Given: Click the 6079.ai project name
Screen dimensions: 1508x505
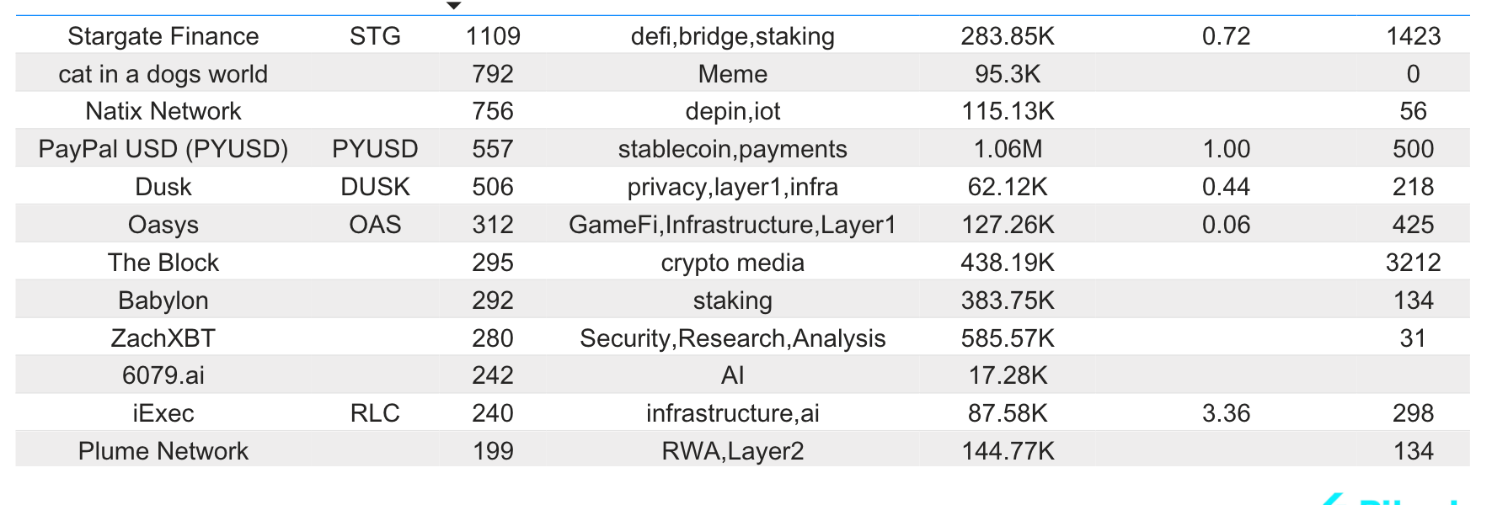Looking at the screenshot, I should 163,375.
